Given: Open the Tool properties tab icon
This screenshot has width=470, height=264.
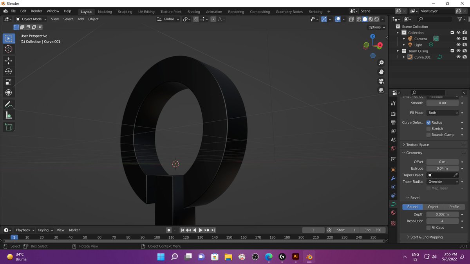Looking at the screenshot, I should 393,103.
